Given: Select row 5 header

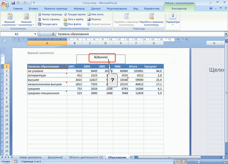Looking at the screenshot, I should [x=7, y=84].
